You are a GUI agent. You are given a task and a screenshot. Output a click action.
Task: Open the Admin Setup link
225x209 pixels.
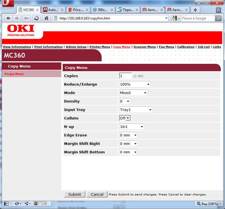[76, 47]
